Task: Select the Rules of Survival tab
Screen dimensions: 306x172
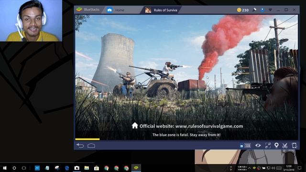Action: coord(162,10)
